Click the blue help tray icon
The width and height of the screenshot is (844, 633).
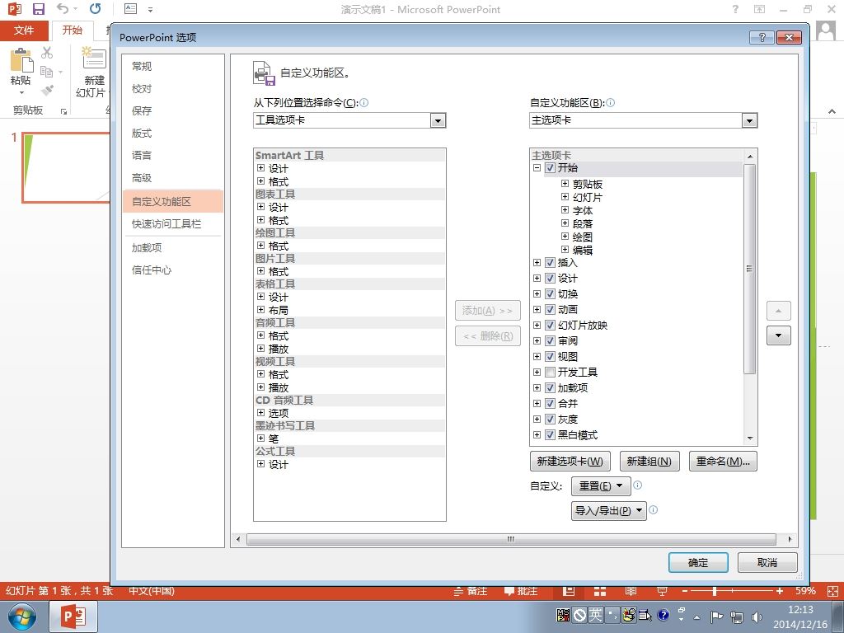(x=663, y=615)
